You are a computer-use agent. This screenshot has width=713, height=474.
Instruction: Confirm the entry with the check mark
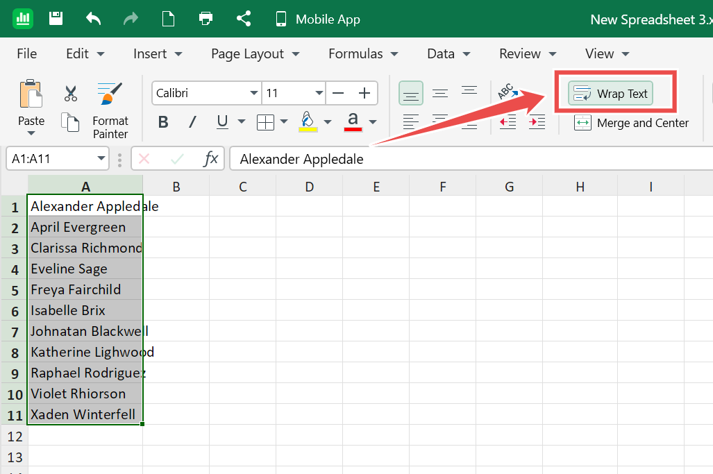point(177,159)
